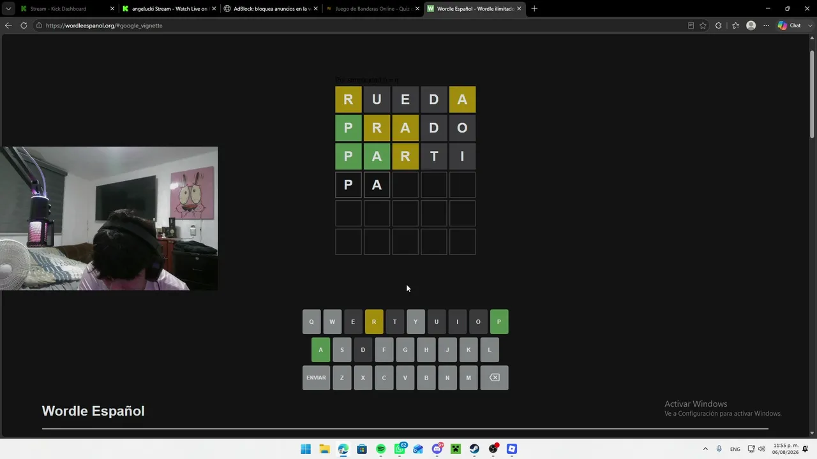Open OBS Studio from the taskbar

point(493,449)
